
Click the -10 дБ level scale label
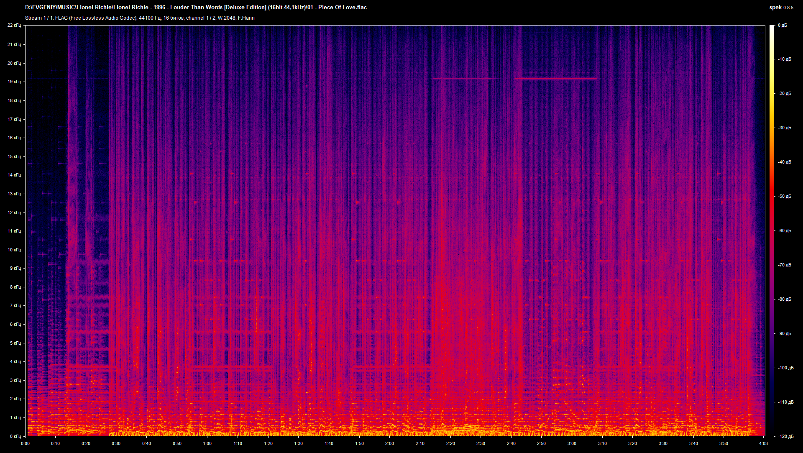(785, 59)
